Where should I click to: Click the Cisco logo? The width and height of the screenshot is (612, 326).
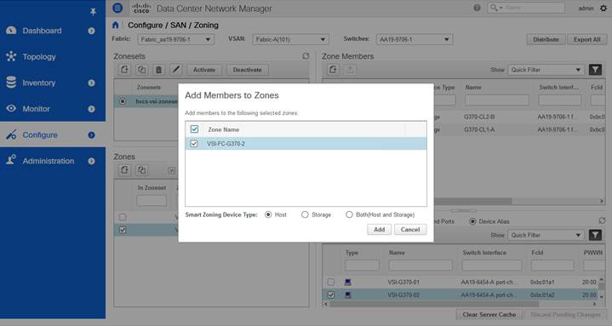[141, 9]
